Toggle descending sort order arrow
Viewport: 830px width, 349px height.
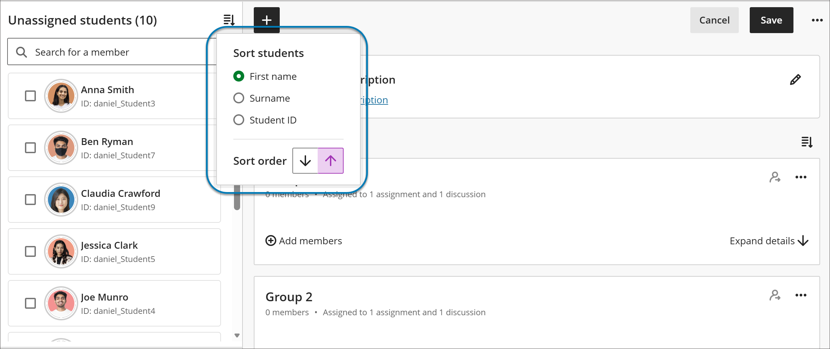[305, 160]
